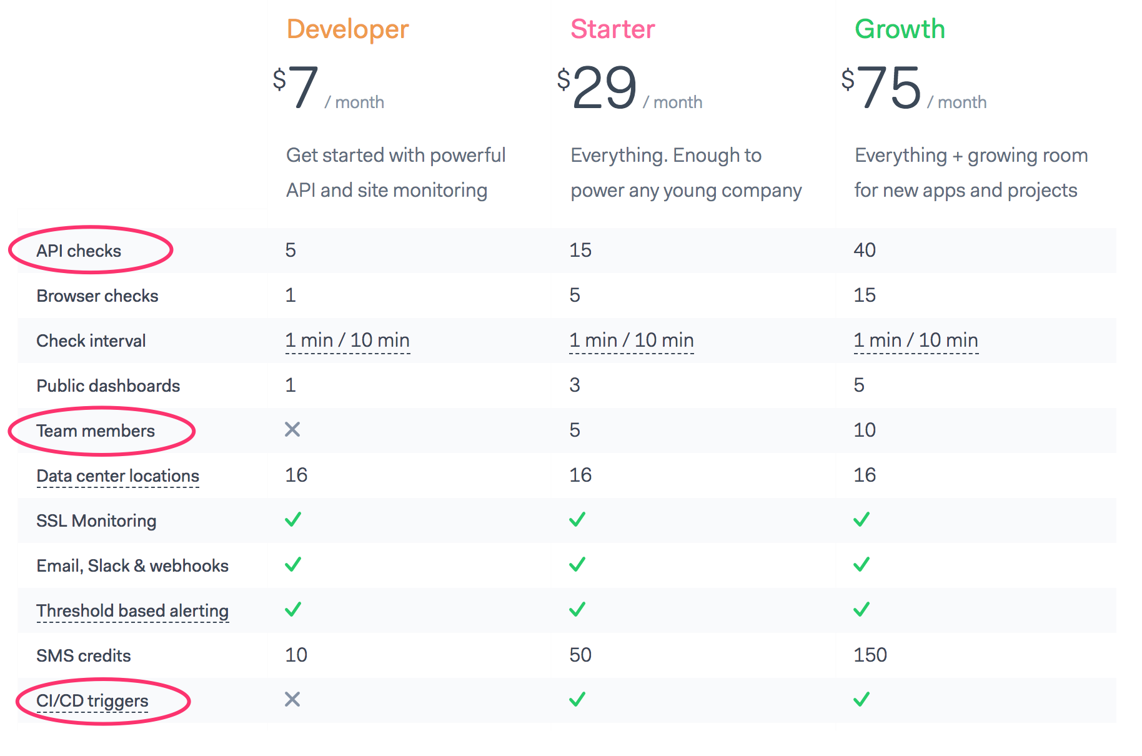Select the Developer plan heading

[347, 29]
